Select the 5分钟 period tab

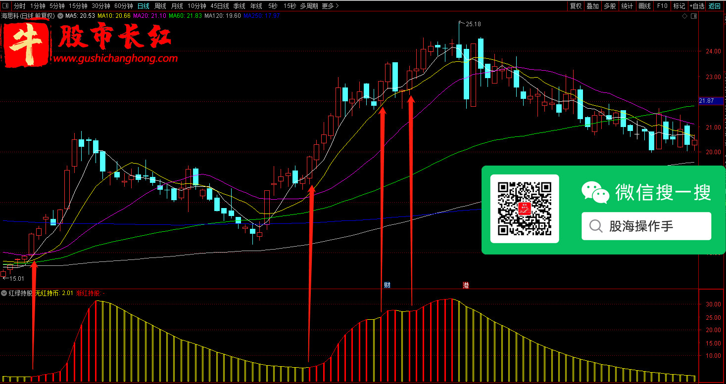click(x=57, y=6)
